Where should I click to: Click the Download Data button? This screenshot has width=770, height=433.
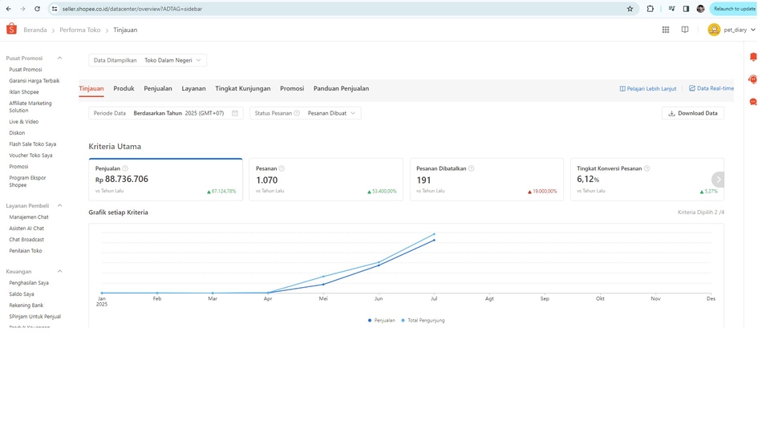[x=693, y=113]
